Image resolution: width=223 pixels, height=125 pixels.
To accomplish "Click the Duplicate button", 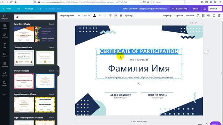I will (x=179, y=16).
